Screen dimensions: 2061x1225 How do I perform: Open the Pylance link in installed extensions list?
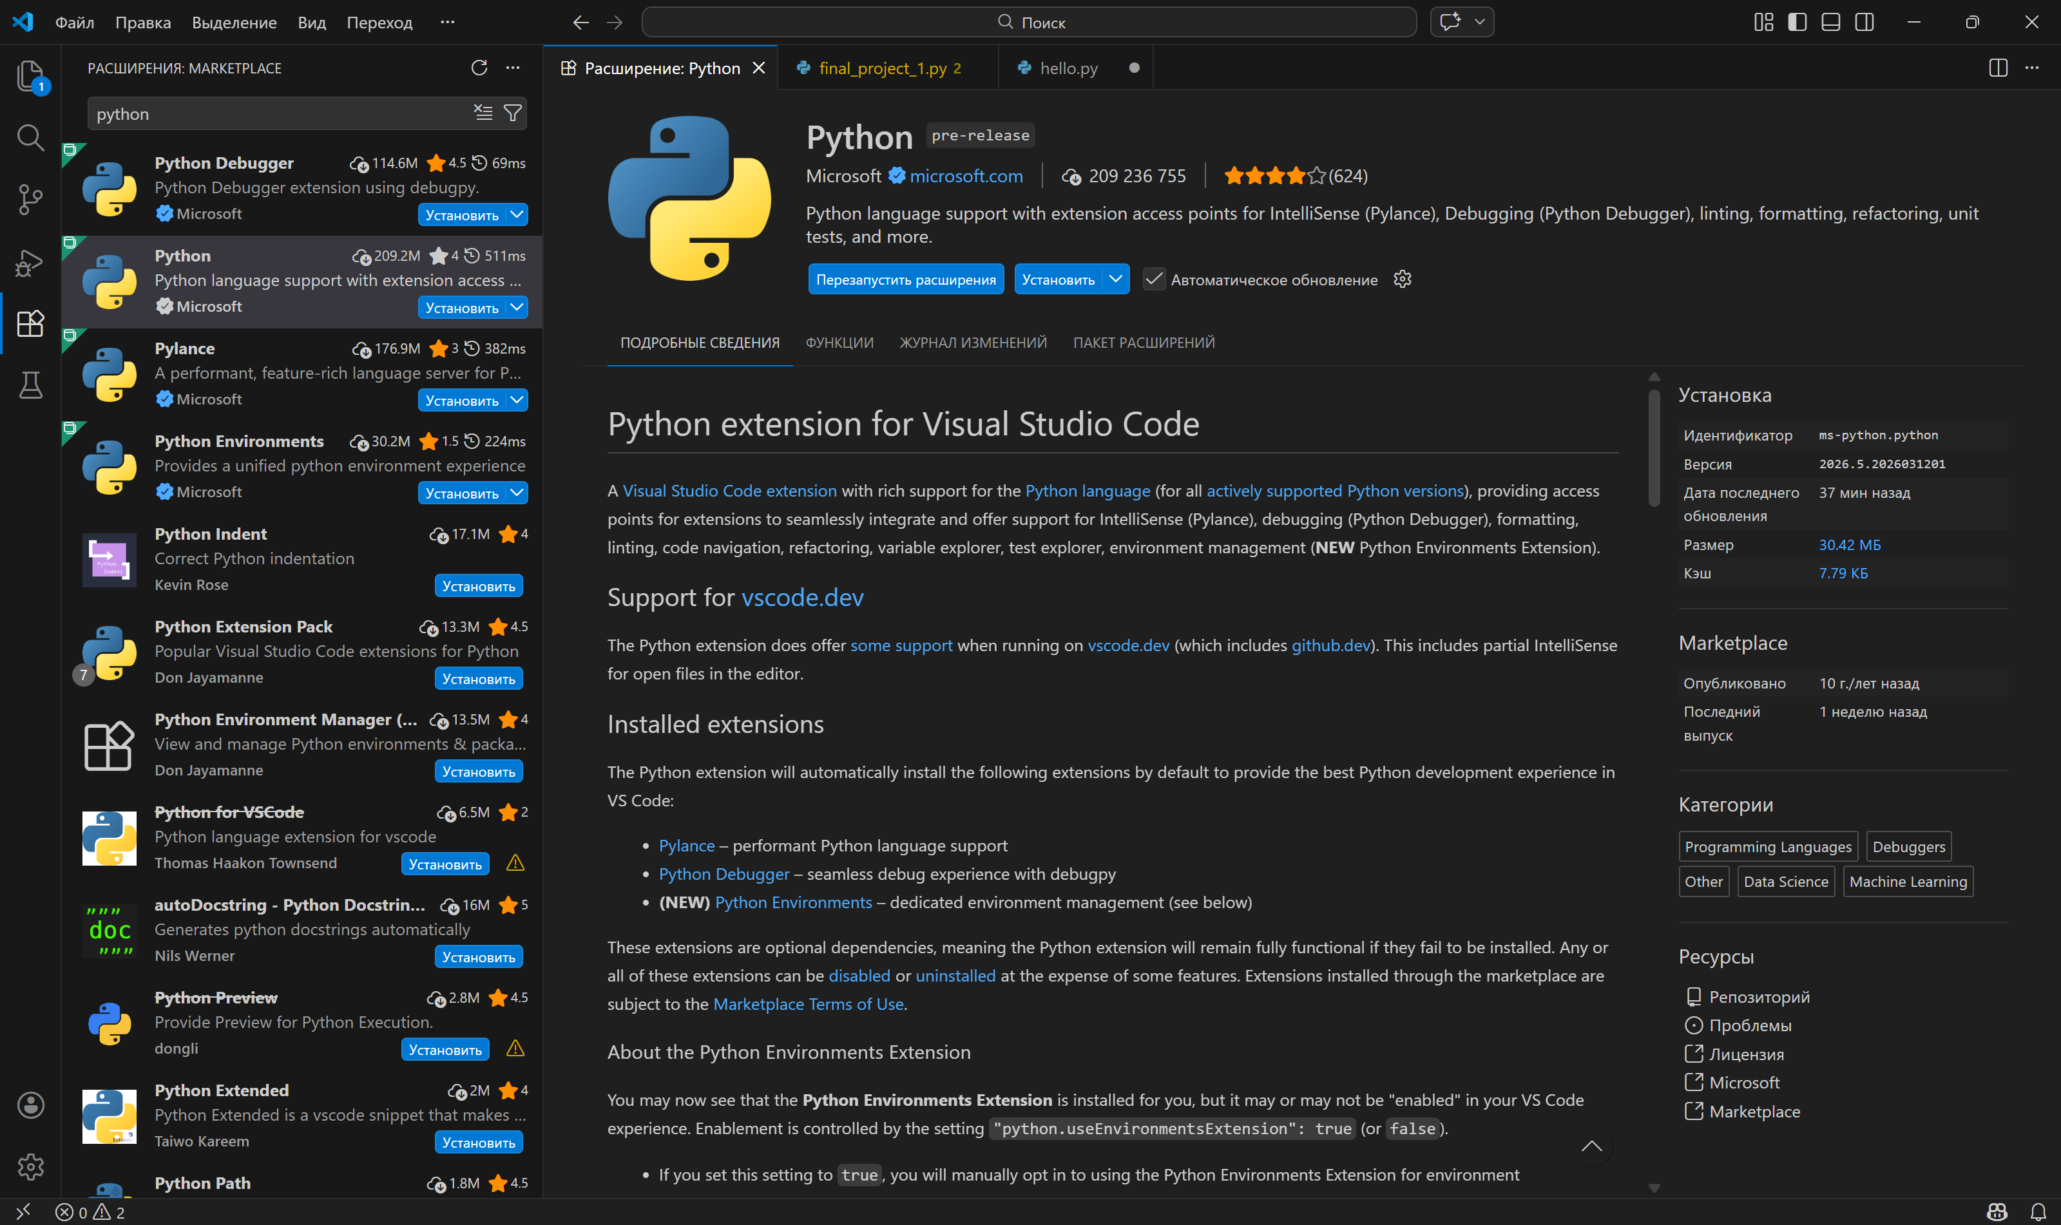coord(686,845)
